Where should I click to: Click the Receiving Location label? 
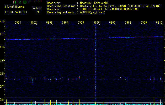[61, 6]
